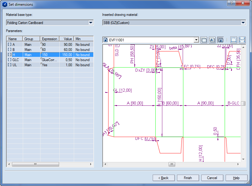Expand the Inserted drawing material dropdown
The width and height of the screenshot is (252, 186).
point(243,23)
